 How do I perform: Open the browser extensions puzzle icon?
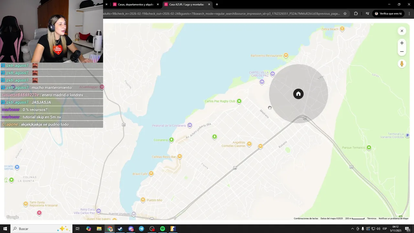click(x=356, y=14)
